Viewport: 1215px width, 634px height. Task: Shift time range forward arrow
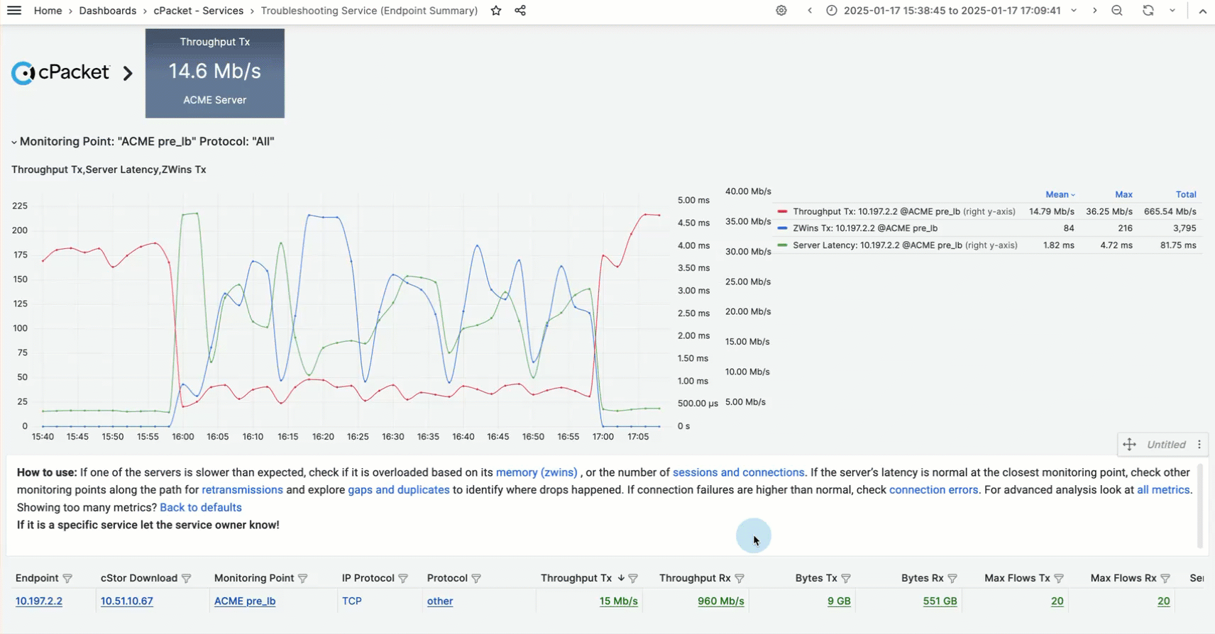click(1094, 11)
